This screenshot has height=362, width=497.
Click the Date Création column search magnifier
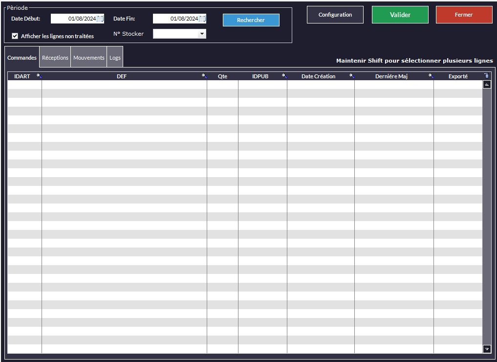tap(351, 76)
